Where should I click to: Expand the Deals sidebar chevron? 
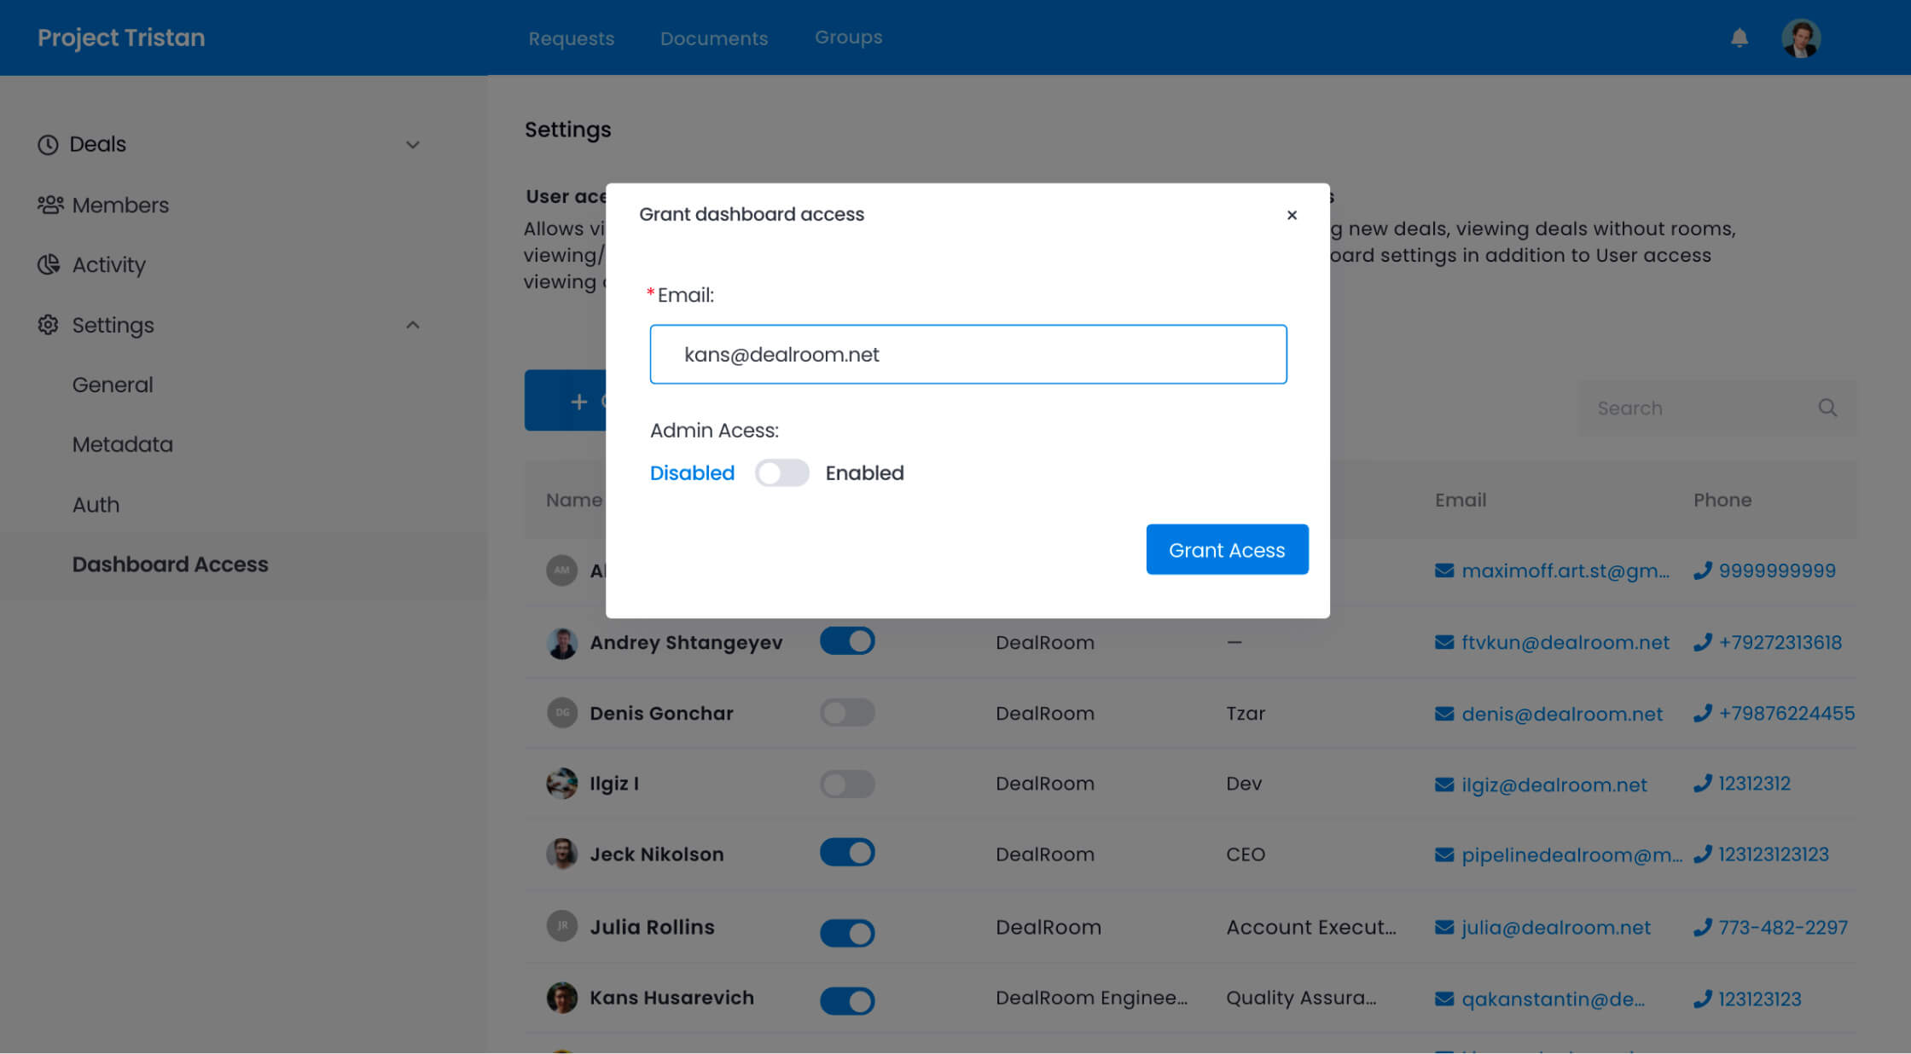(x=413, y=145)
